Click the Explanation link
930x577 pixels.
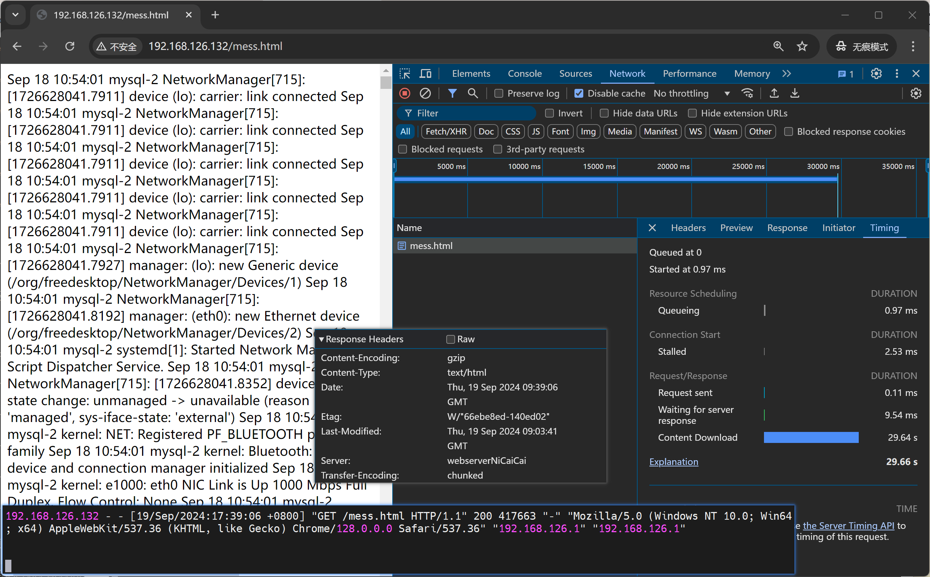tap(674, 462)
